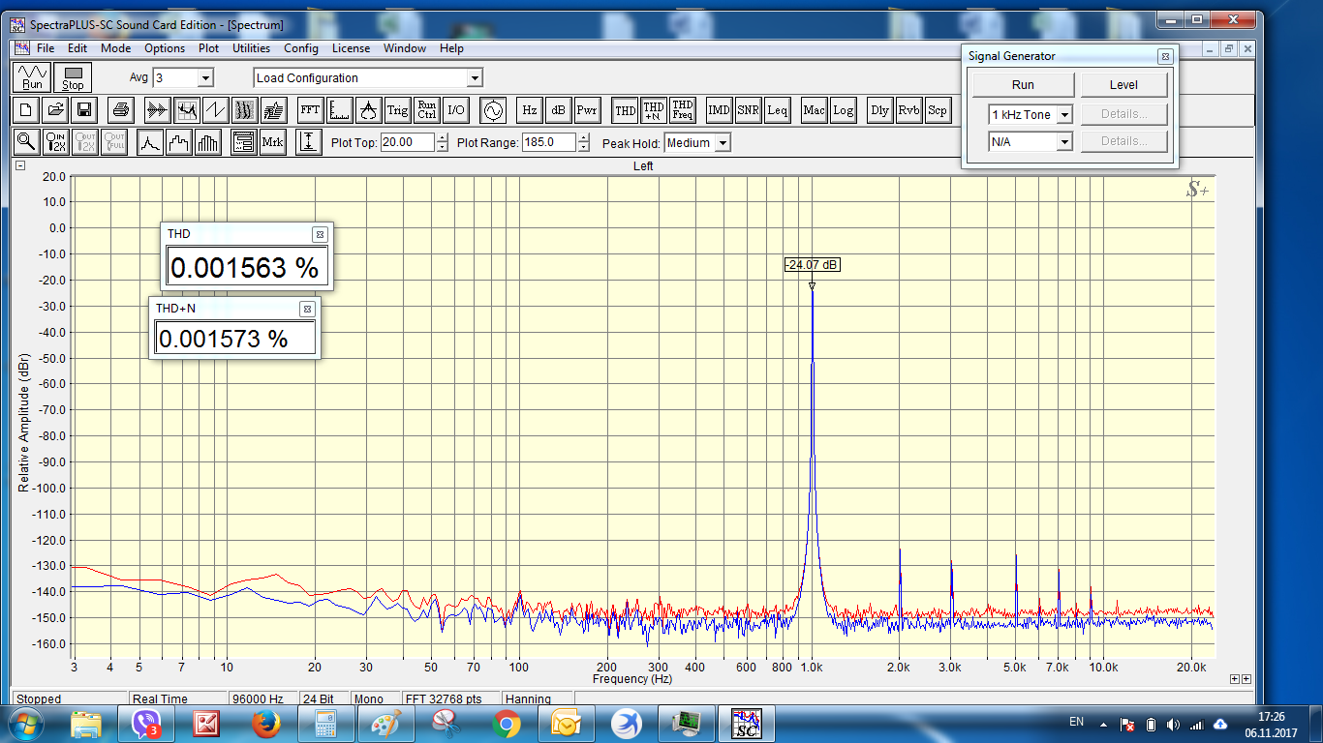Click the signal generator sine wave icon

tap(493, 110)
